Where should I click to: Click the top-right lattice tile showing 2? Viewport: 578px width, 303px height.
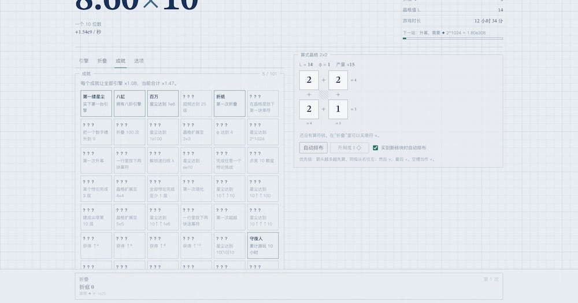pos(338,80)
